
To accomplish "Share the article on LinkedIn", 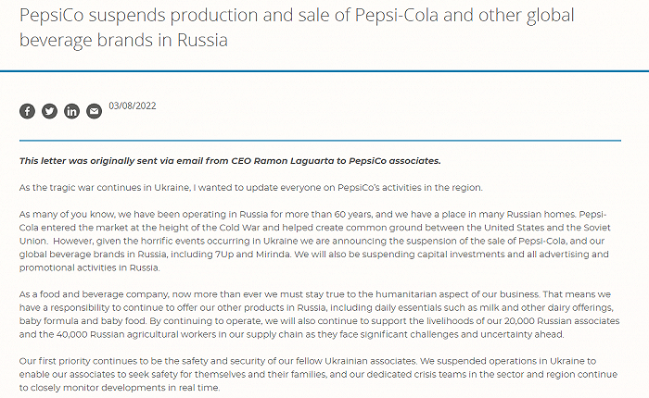I will (x=72, y=111).
